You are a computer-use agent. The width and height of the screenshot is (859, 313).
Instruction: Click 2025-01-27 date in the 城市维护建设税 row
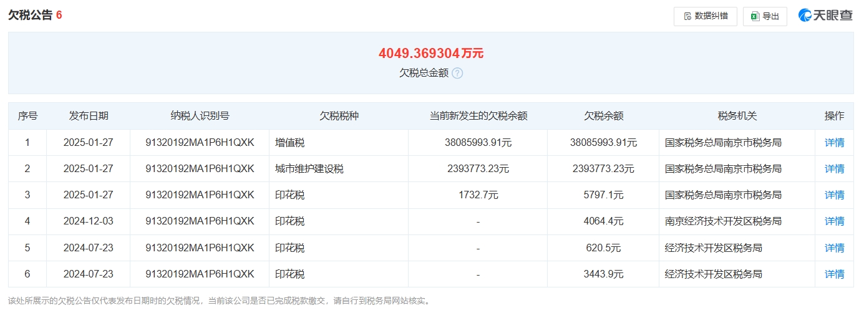click(89, 168)
